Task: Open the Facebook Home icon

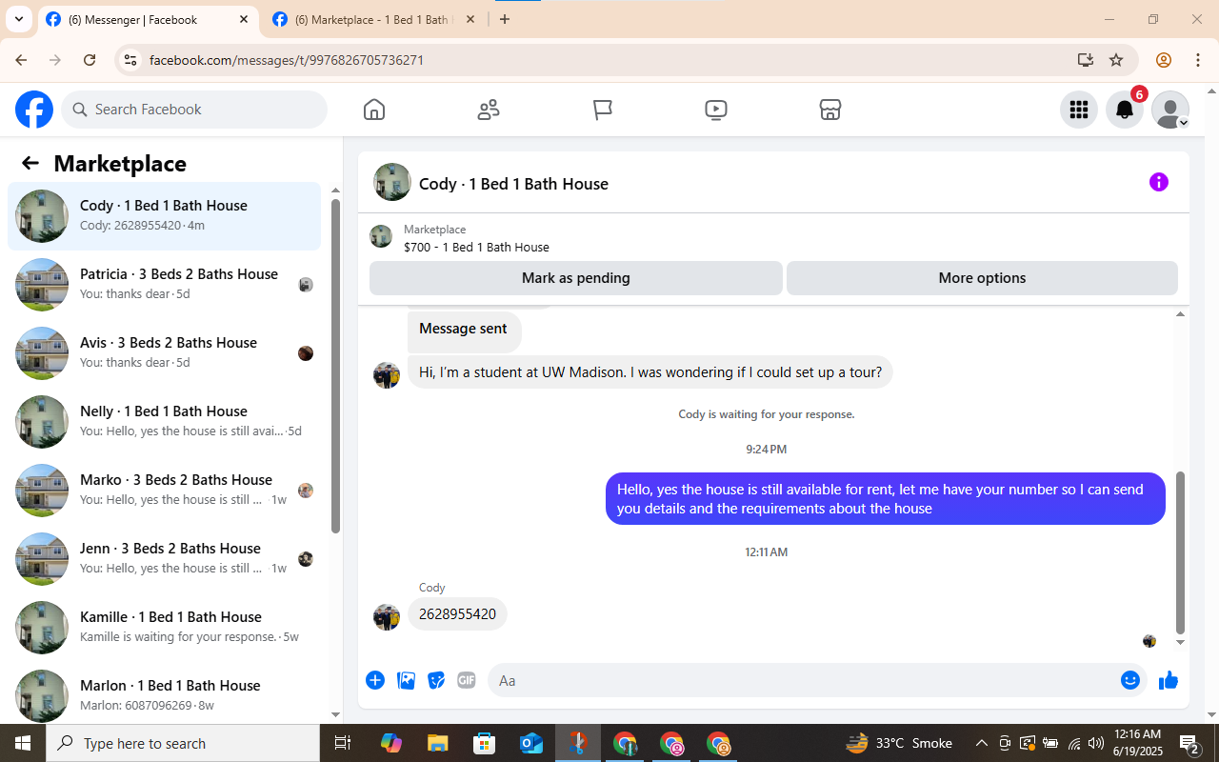Action: point(374,110)
